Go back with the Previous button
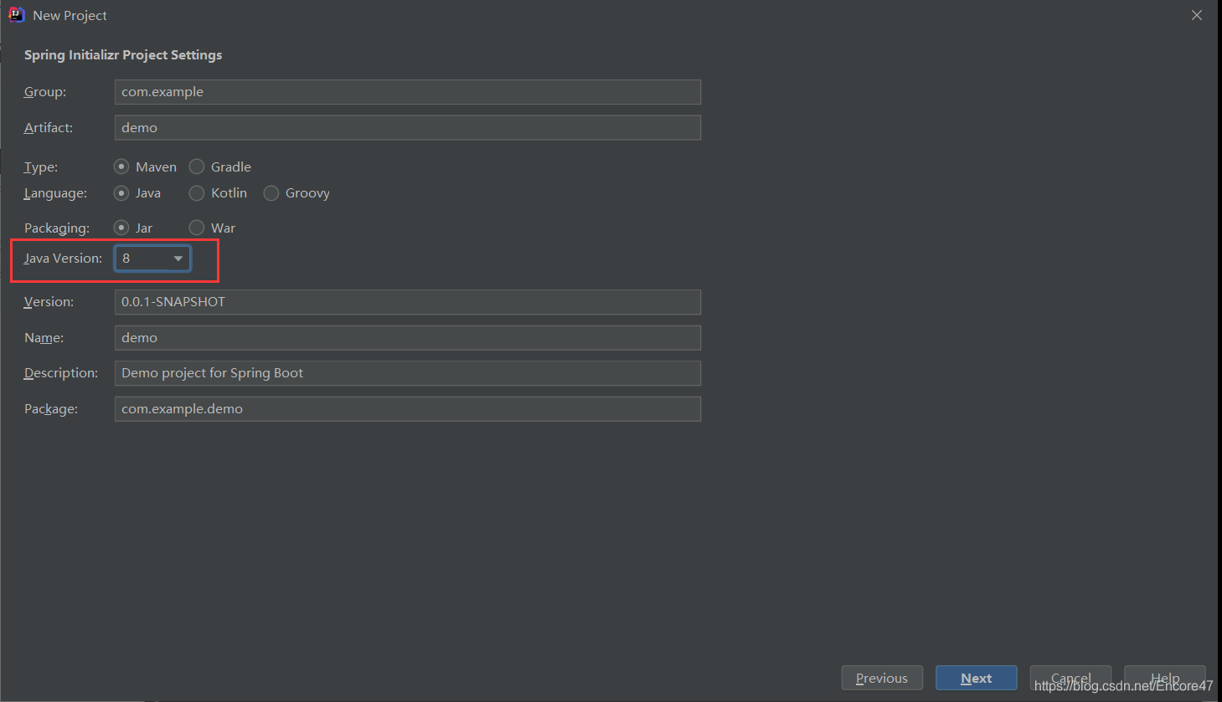Viewport: 1222px width, 702px height. pos(882,678)
